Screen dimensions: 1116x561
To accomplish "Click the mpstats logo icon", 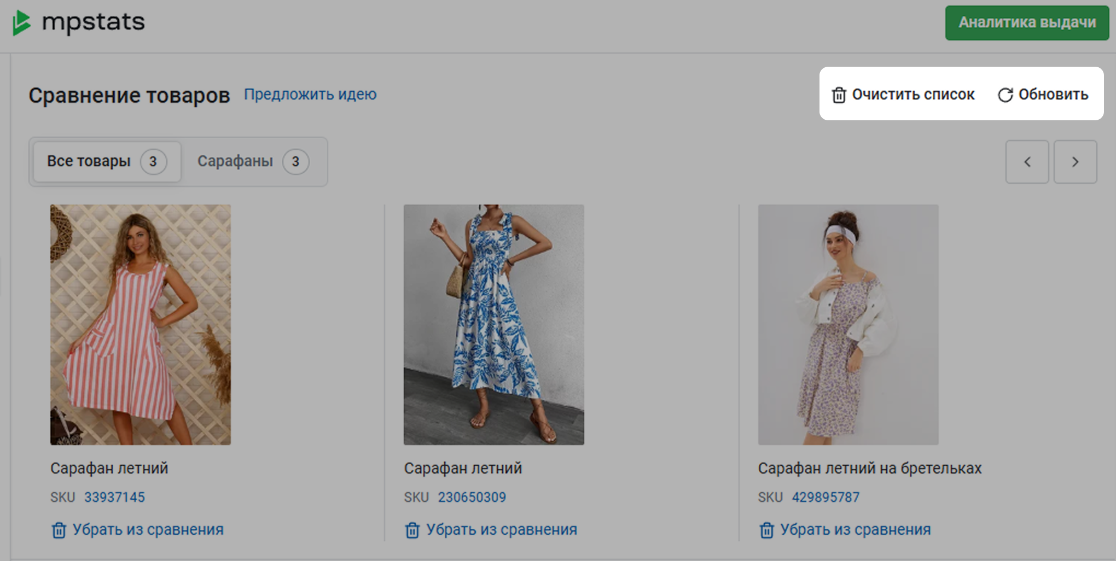I will [x=22, y=23].
